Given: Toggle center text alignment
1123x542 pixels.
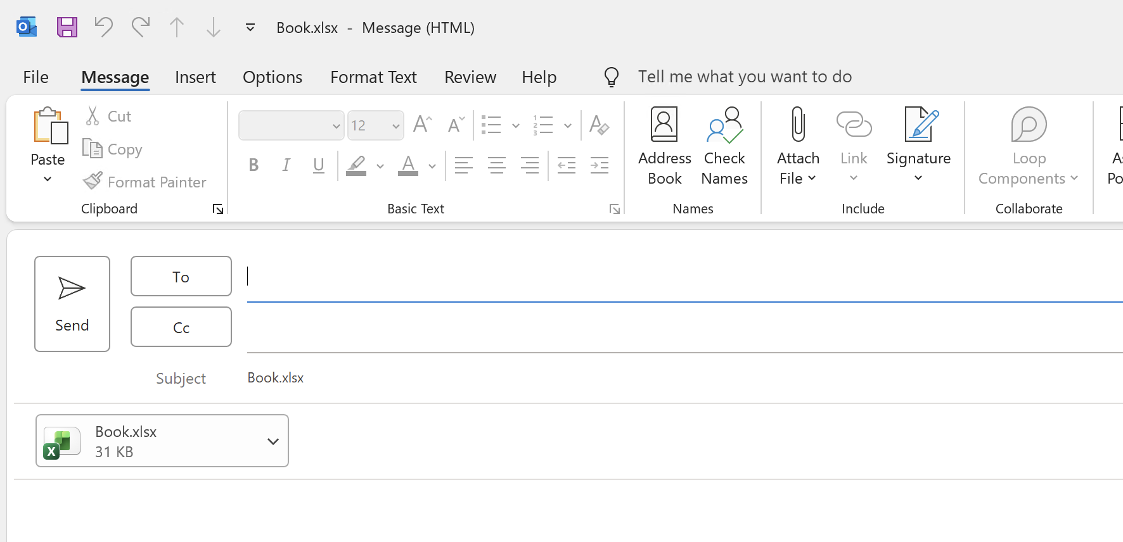Looking at the screenshot, I should click(497, 165).
